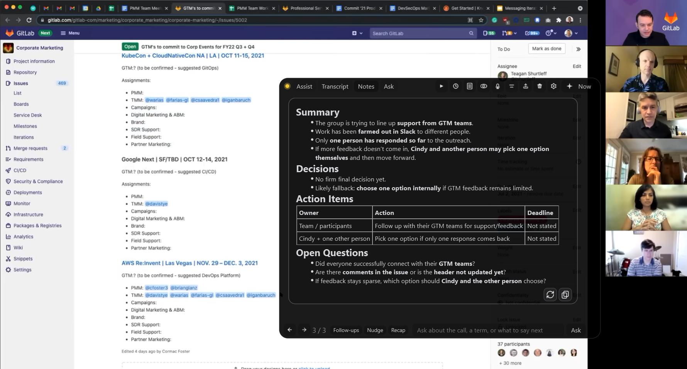
Task: Open Security & Compliance in the sidebar
Action: tap(38, 181)
